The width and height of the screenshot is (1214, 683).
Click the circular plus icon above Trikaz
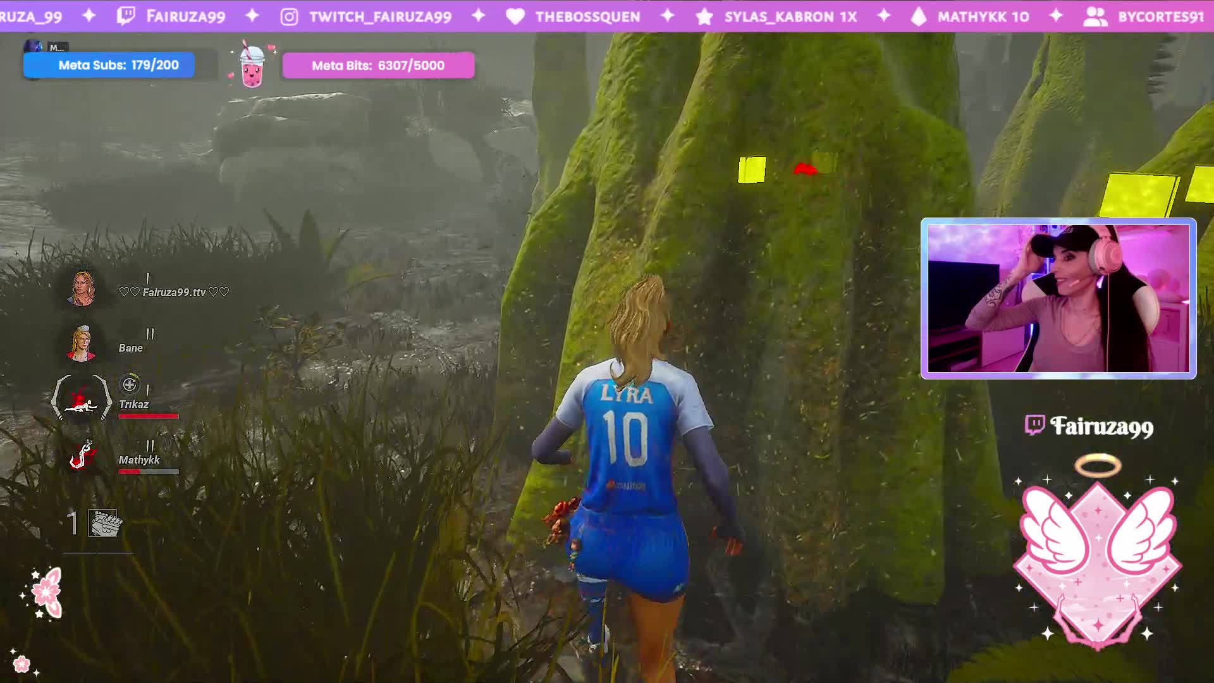130,384
